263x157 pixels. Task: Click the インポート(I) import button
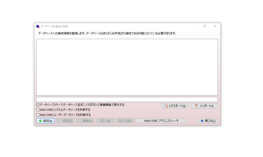click(204, 106)
